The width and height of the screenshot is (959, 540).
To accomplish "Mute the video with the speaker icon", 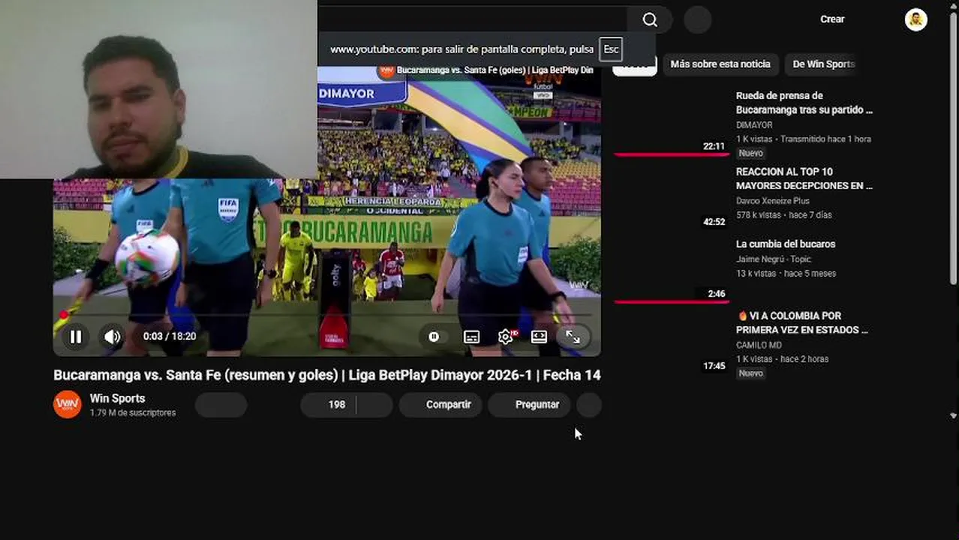I will pos(113,337).
